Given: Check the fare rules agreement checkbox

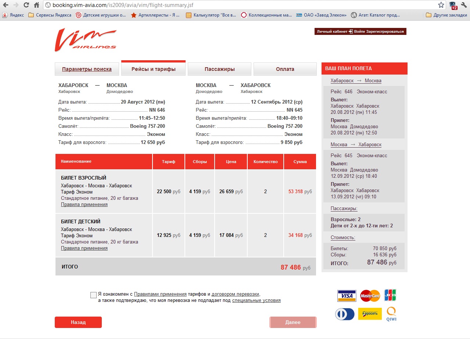Looking at the screenshot, I should click(x=93, y=295).
